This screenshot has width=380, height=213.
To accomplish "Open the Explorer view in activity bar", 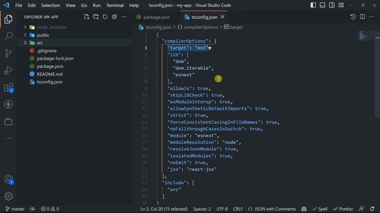I will click(x=8, y=19).
